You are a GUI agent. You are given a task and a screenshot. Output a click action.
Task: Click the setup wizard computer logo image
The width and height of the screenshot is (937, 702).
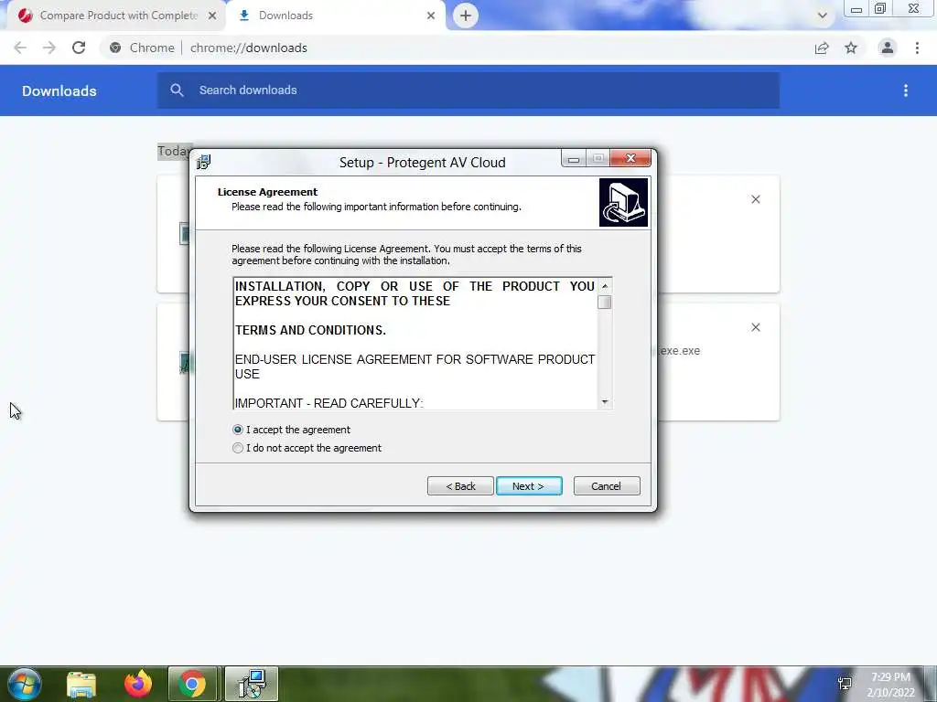coord(623,202)
